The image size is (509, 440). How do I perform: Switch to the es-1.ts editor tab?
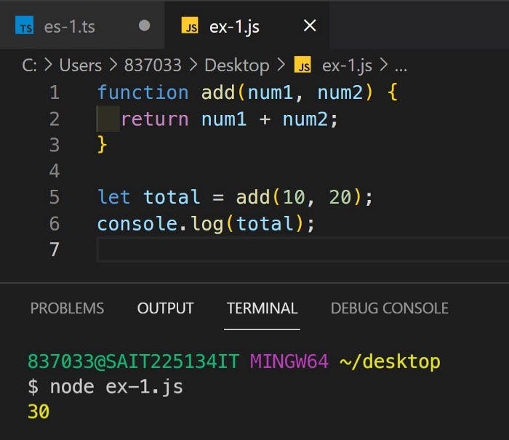[68, 28]
